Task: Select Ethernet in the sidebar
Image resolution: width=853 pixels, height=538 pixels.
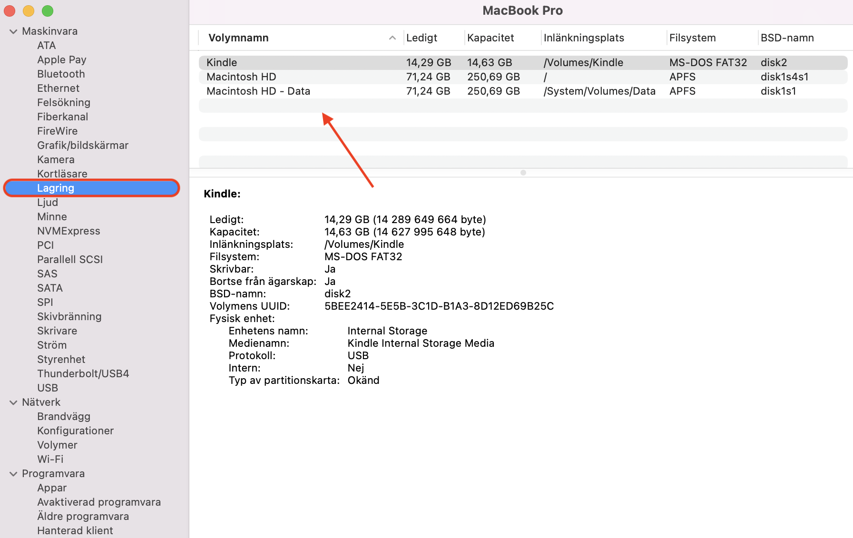Action: tap(58, 88)
